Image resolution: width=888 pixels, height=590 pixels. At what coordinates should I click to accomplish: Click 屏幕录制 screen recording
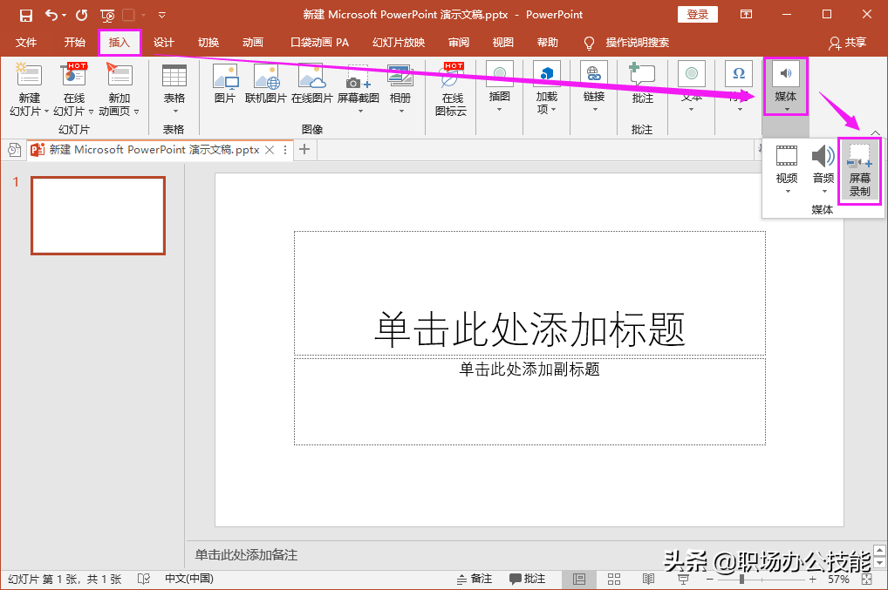[860, 170]
